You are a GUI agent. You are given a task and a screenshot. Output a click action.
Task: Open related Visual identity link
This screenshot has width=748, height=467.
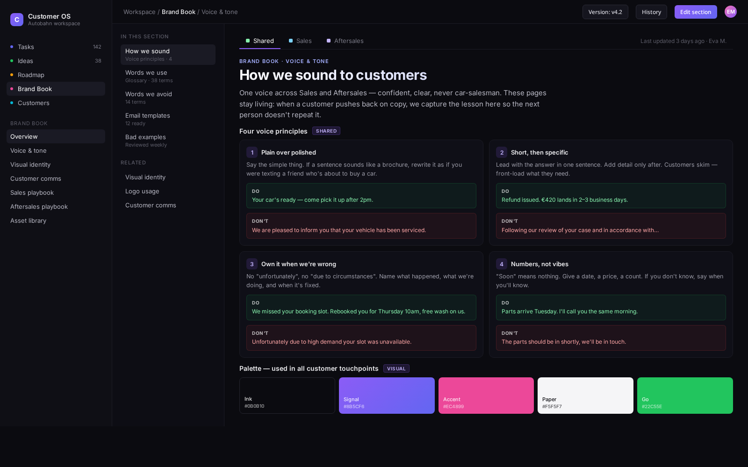tap(168, 177)
